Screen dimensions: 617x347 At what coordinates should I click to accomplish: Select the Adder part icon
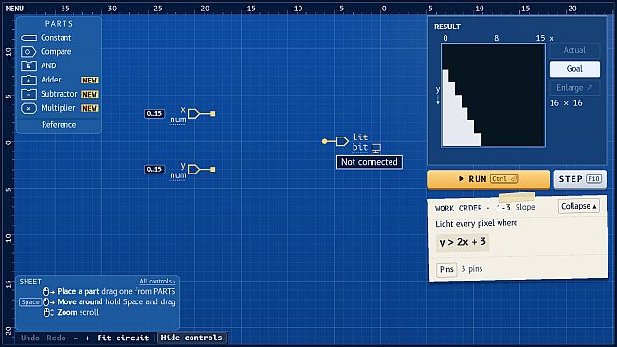click(28, 80)
